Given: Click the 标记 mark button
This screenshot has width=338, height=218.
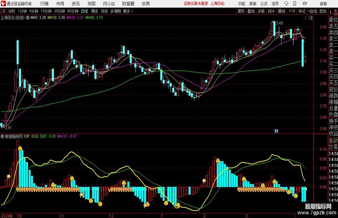Looking at the screenshot, I should (x=302, y=11).
